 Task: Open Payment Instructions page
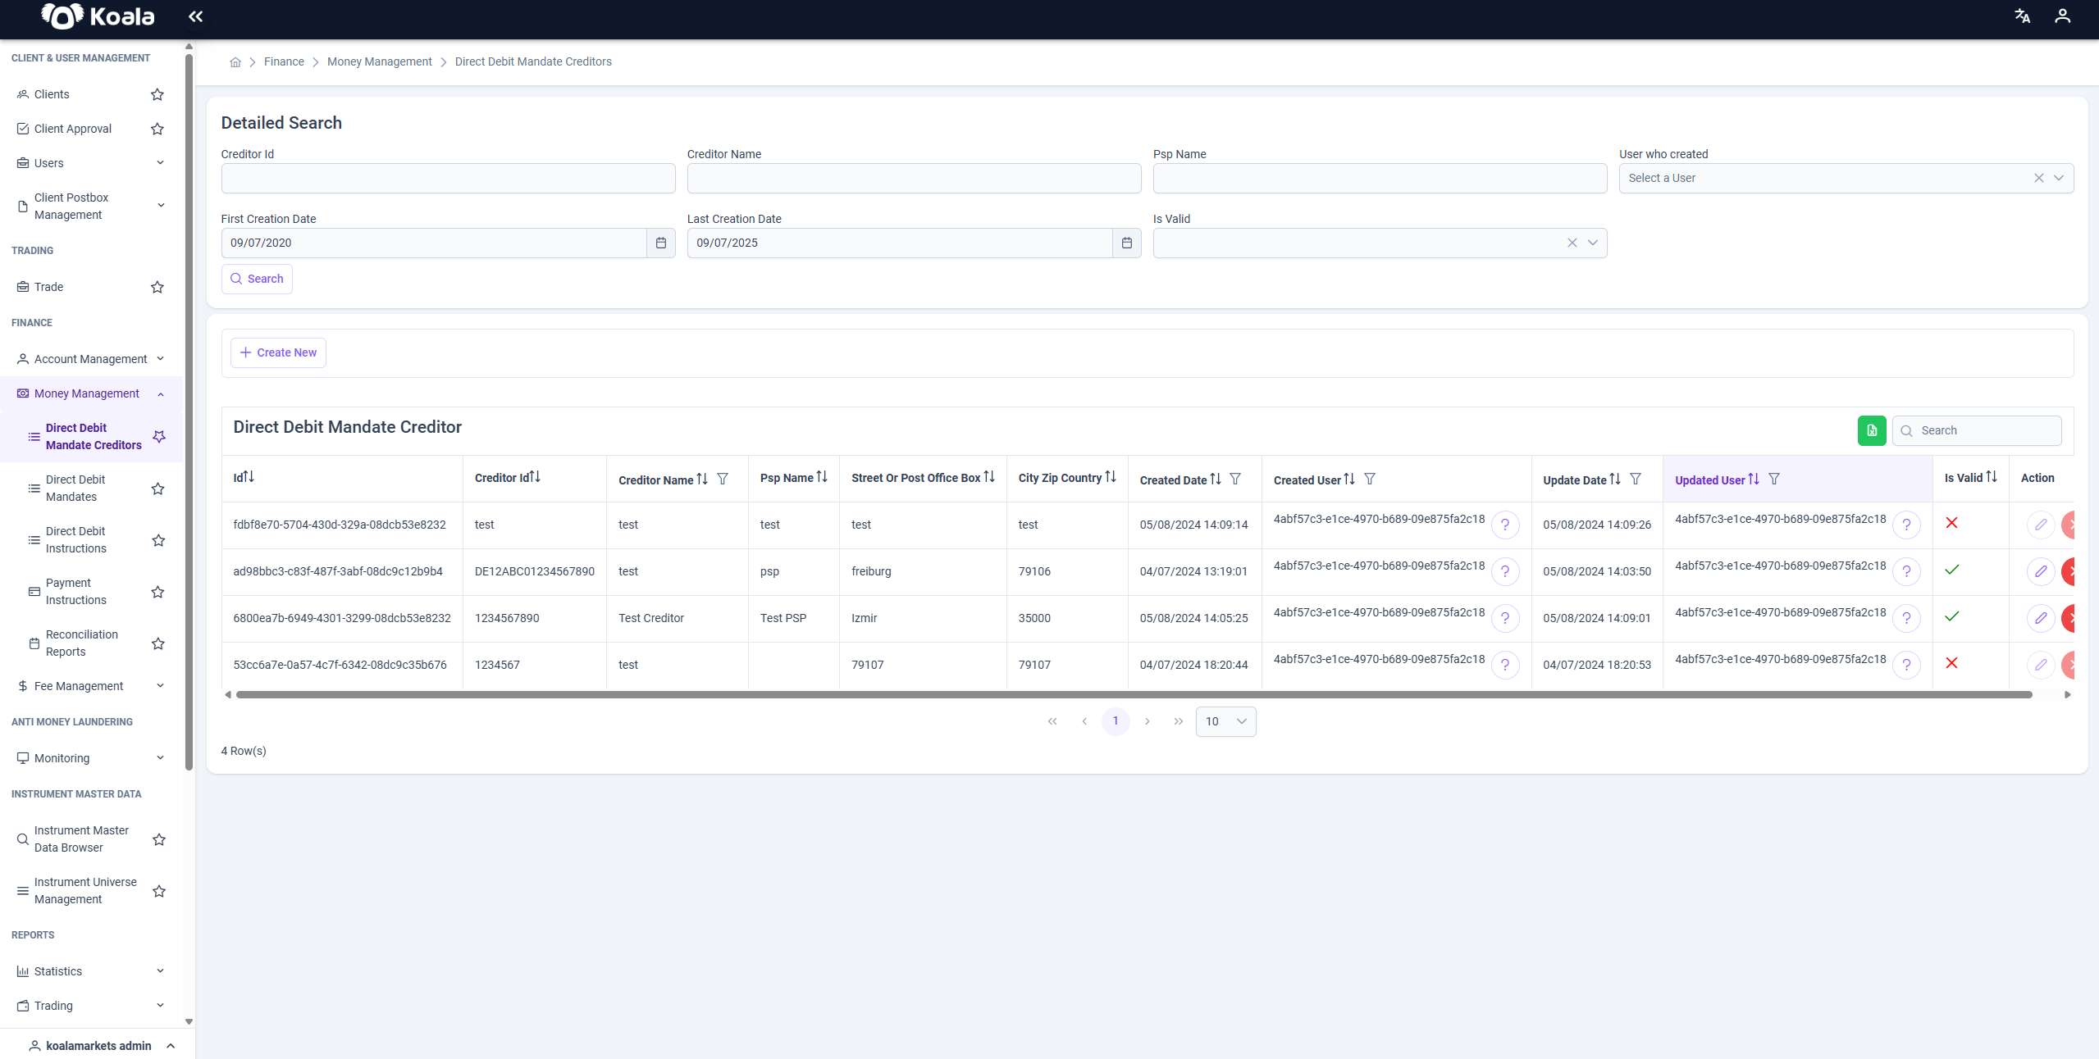coord(76,592)
